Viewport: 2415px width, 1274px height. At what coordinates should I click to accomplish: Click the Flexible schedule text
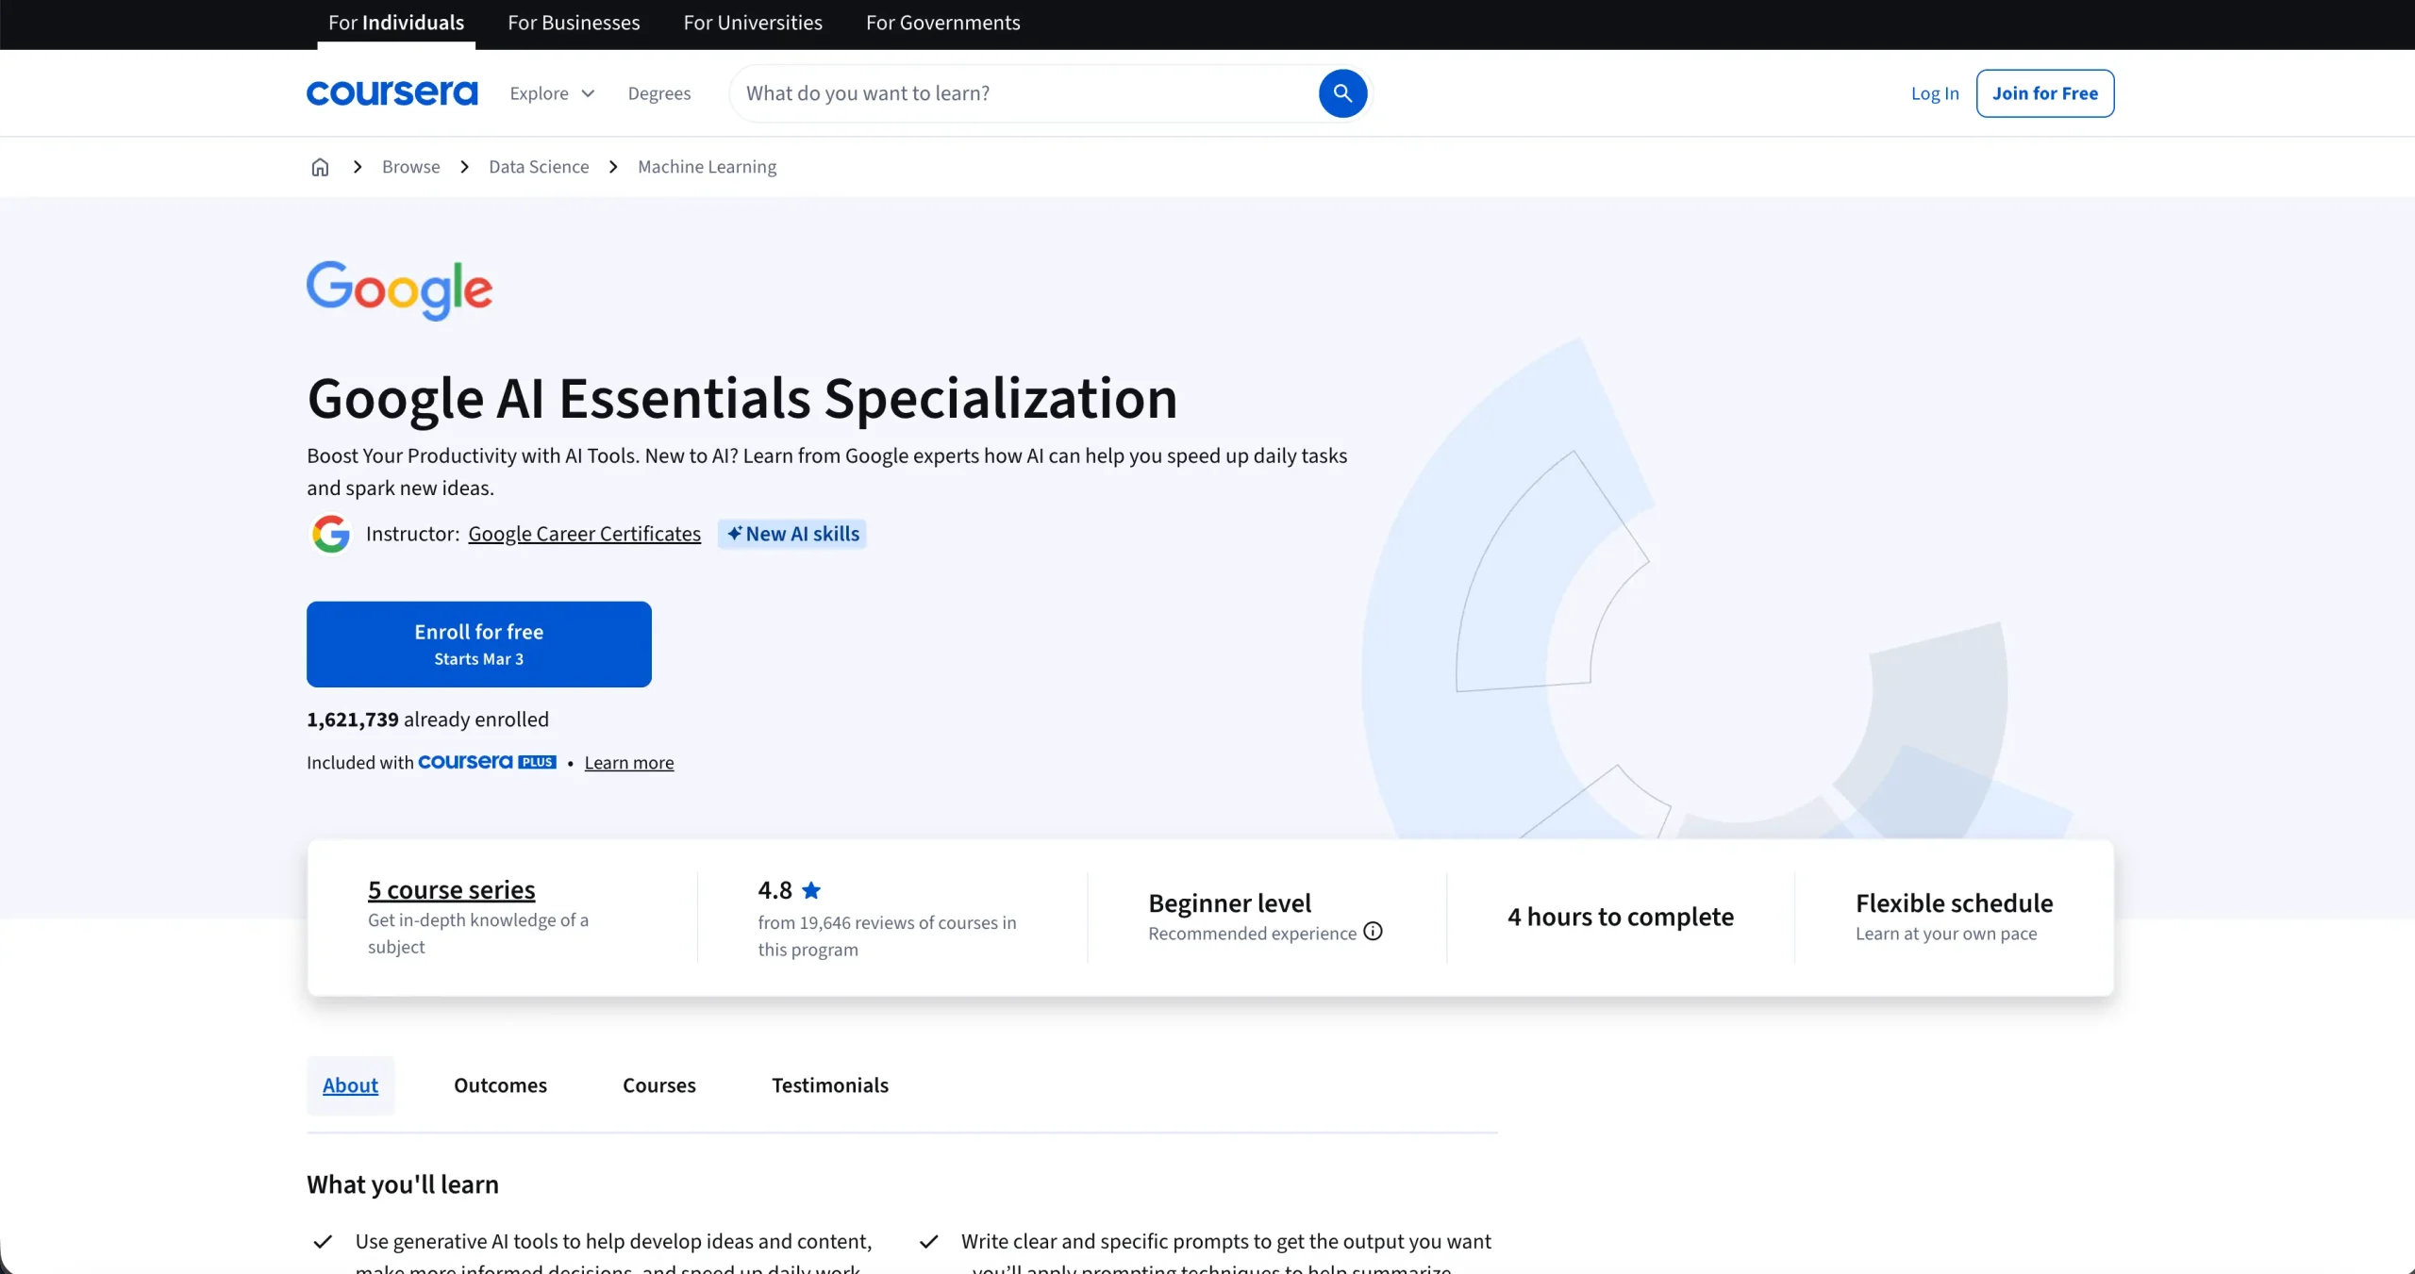(x=1955, y=903)
